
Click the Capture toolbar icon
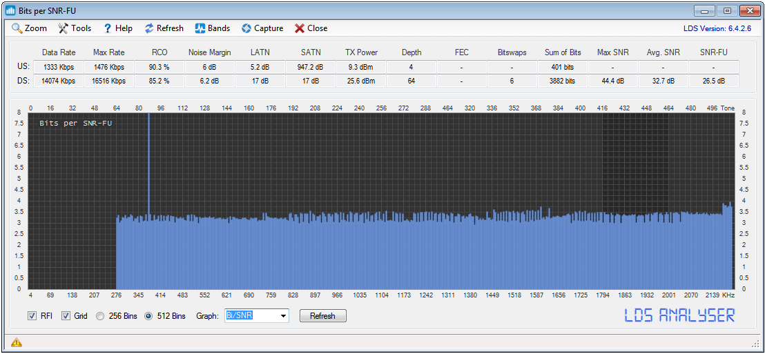point(246,28)
